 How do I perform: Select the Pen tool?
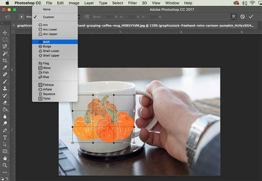click(5, 130)
